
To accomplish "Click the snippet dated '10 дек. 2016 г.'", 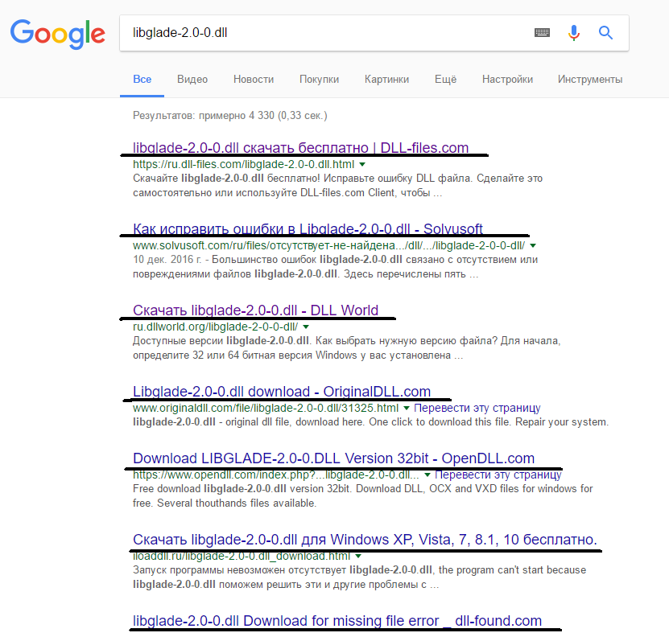I will pyautogui.click(x=335, y=266).
